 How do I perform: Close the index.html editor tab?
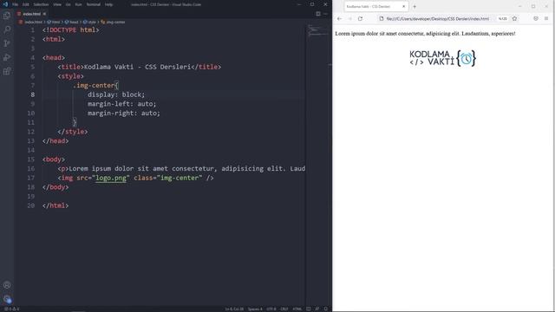tap(44, 14)
